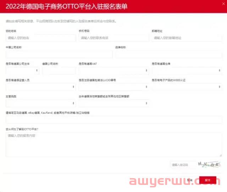Open the 去年德国当地销售额 sales dropdown

tap(113, 103)
